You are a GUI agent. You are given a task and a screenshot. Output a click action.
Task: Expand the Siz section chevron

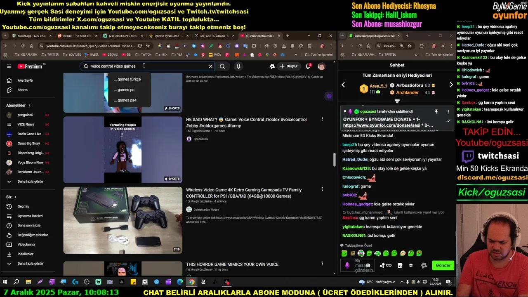pyautogui.click(x=15, y=197)
